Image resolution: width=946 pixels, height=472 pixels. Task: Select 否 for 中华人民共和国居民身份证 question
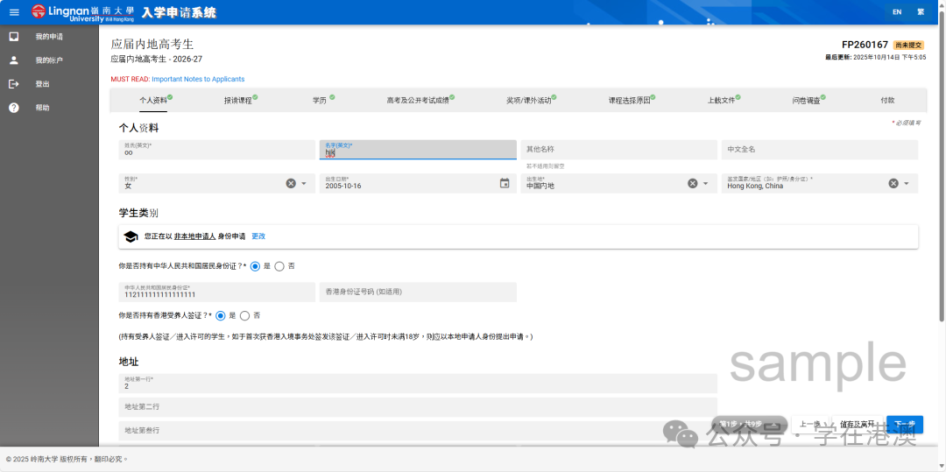coord(279,265)
